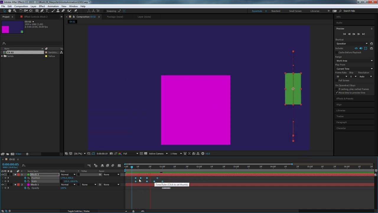
Task: Open the Work Area range dropdown
Action: tap(354, 61)
